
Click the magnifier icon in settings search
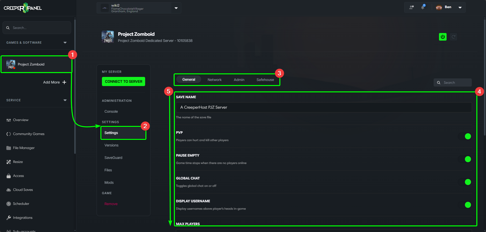click(x=439, y=82)
